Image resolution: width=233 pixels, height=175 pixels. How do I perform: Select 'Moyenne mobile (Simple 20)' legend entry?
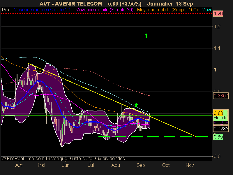pyautogui.click(x=43, y=10)
